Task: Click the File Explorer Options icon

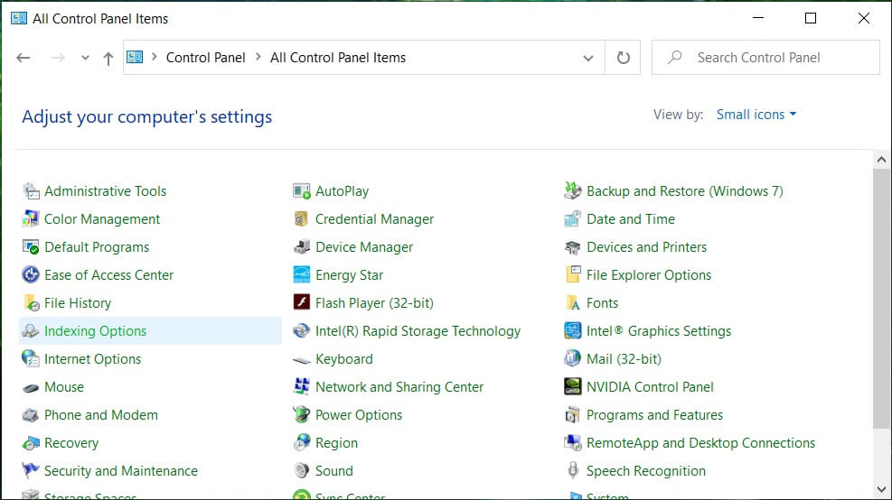Action: pyautogui.click(x=573, y=274)
